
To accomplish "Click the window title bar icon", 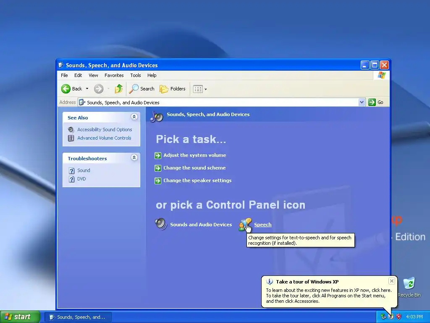I will [x=61, y=65].
